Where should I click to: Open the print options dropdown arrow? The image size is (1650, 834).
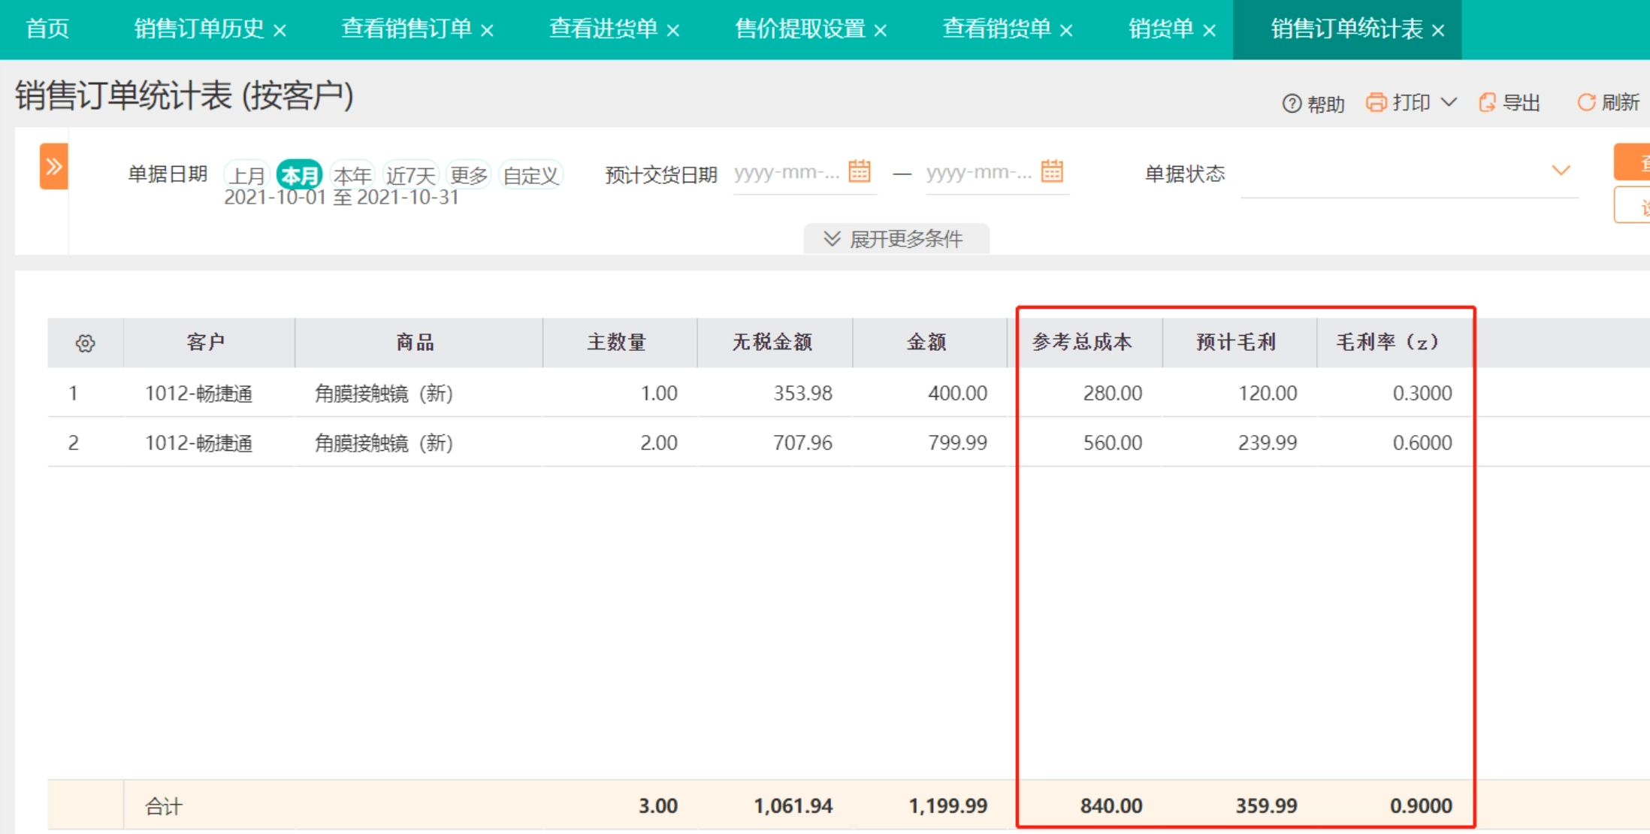(x=1449, y=102)
